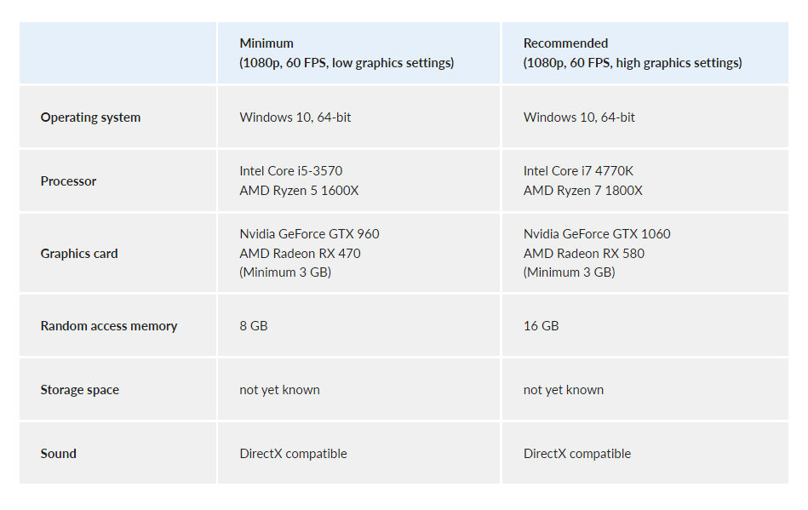Select the Processor row label
808x510 pixels.
[x=68, y=181]
